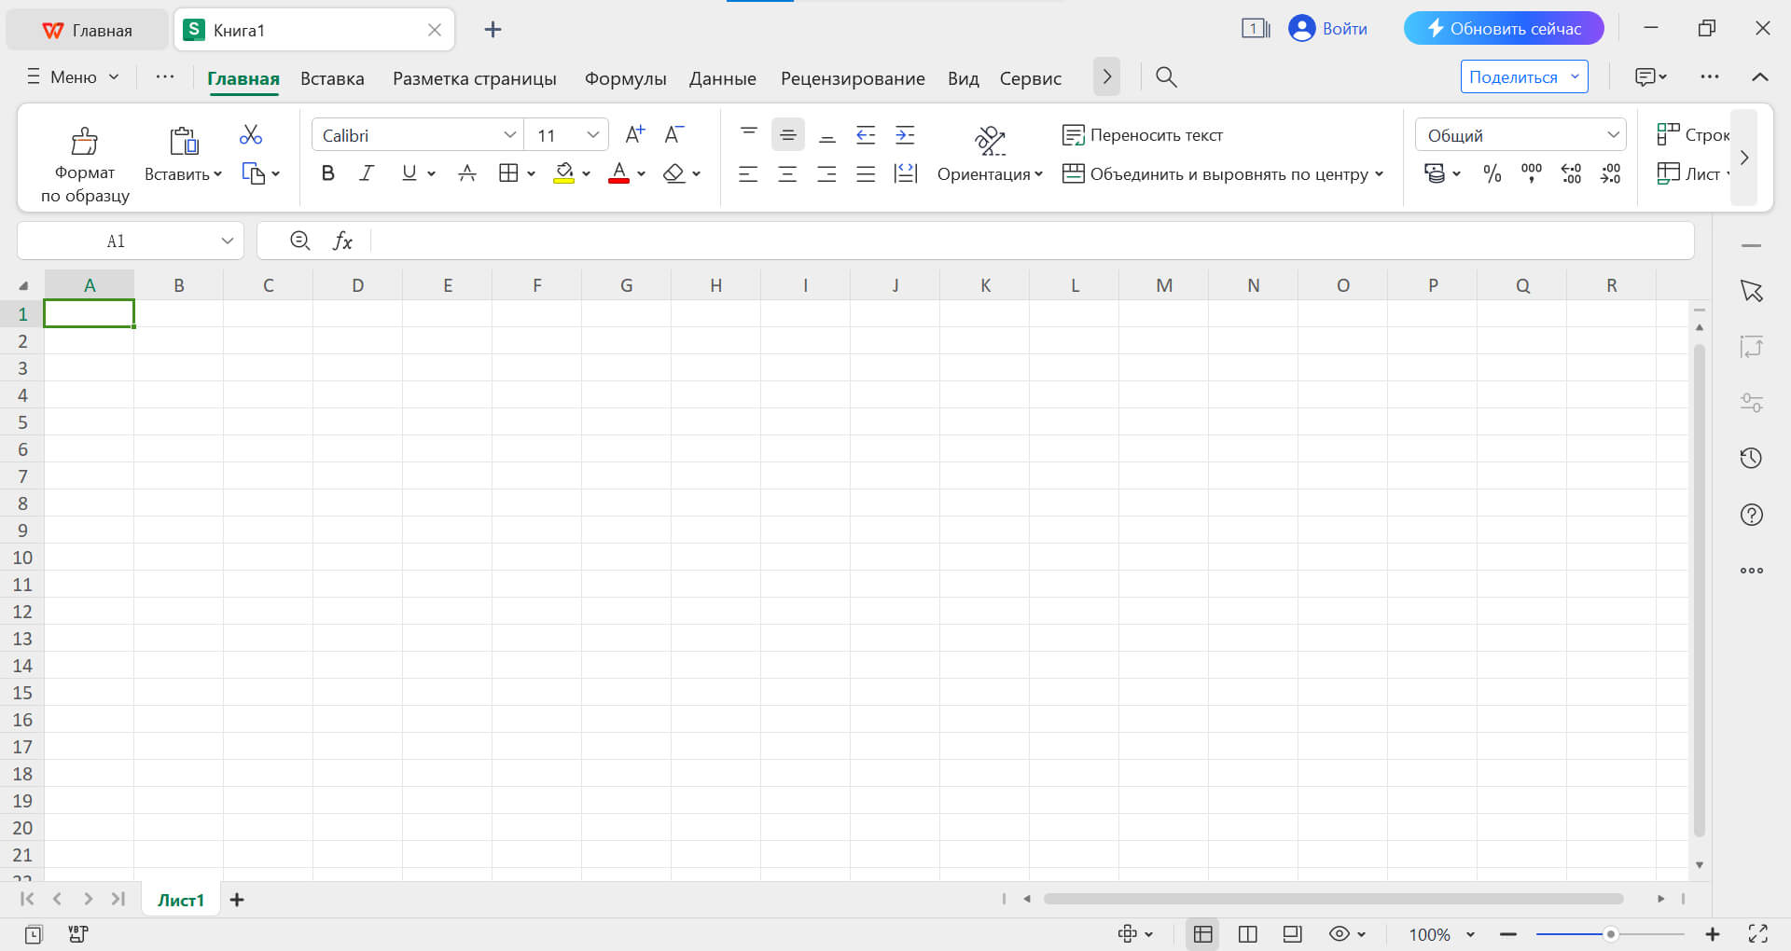
Task: Apply strikethrough formatting
Action: 466,173
